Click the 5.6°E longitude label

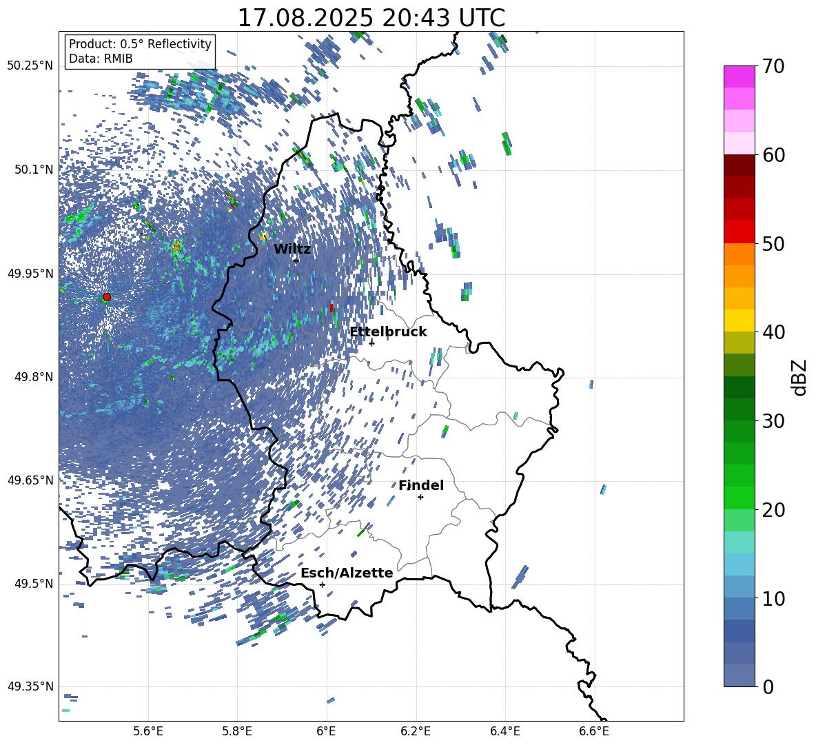click(148, 731)
